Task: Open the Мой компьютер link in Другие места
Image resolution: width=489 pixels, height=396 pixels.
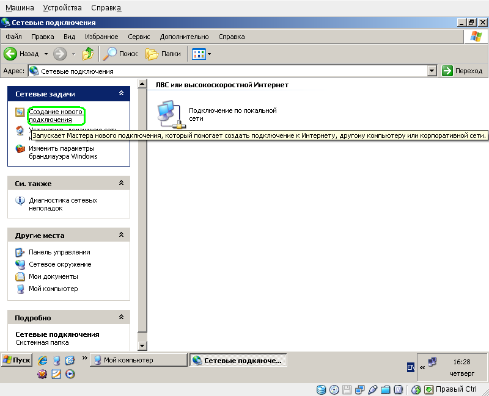Action: coord(53,289)
